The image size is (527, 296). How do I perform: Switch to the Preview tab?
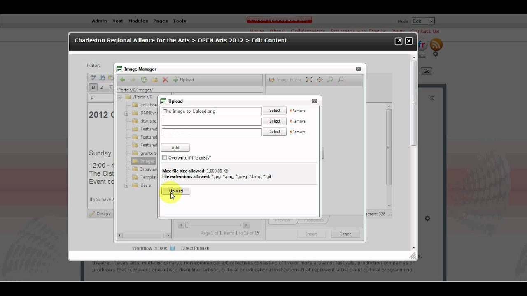tap(282, 220)
